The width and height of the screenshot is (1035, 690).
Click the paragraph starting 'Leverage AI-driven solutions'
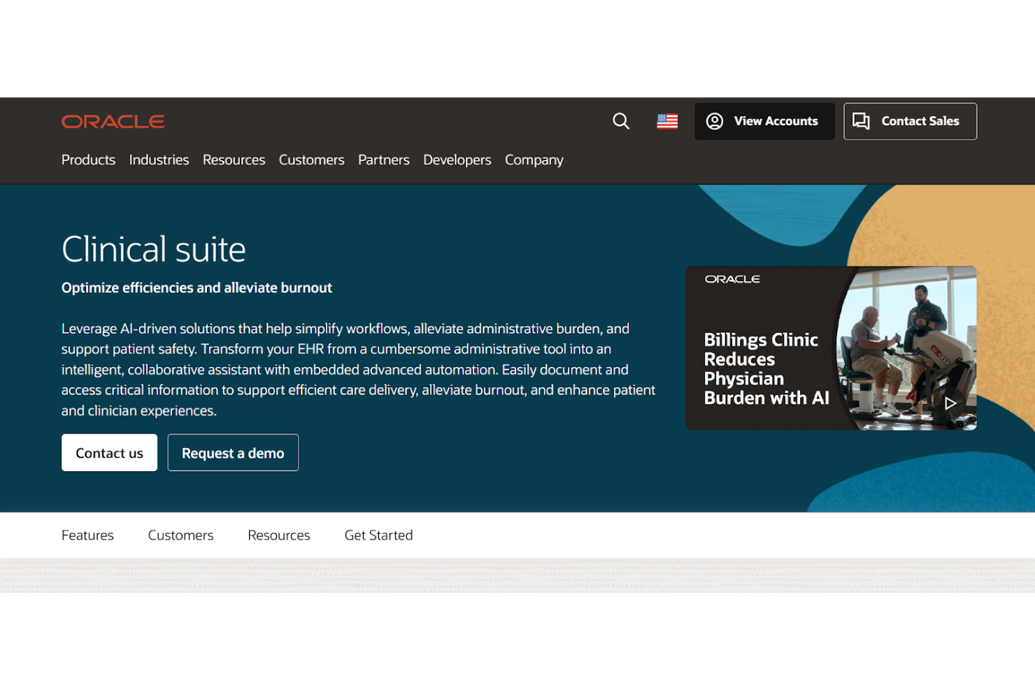tap(358, 370)
